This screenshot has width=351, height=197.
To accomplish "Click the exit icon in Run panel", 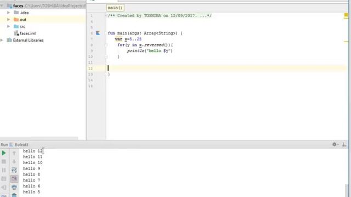I will pos(4,187).
